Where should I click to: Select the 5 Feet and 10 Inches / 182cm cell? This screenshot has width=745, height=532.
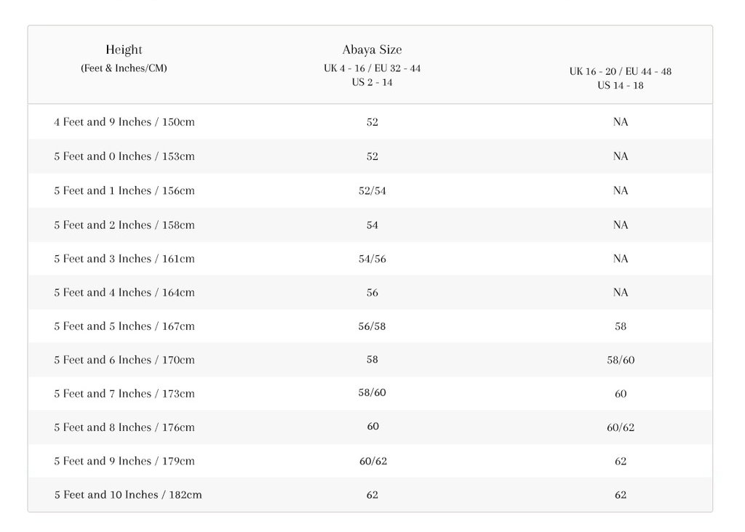pyautogui.click(x=128, y=494)
